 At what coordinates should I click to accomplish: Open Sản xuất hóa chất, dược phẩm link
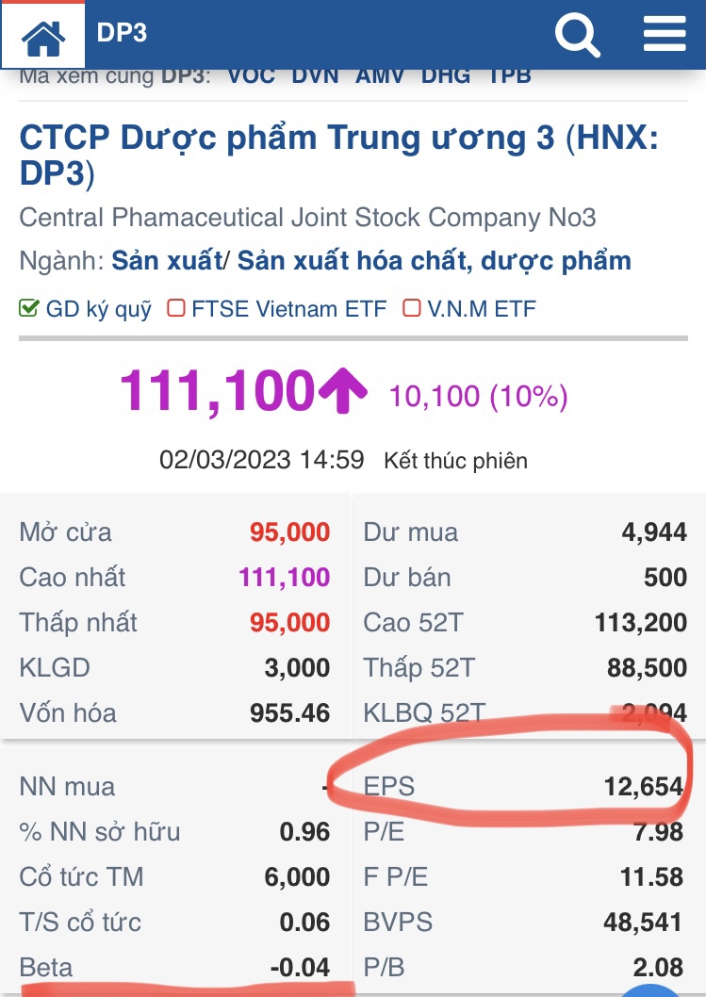[434, 260]
